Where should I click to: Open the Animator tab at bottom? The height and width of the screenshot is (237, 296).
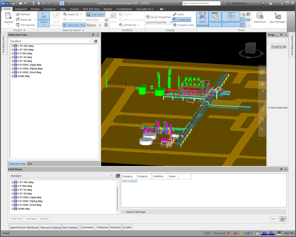point(115,227)
